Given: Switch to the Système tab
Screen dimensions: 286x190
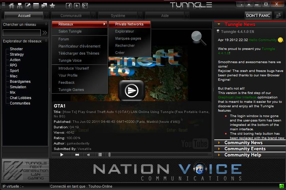Looking at the screenshot, I should pos(118,16).
